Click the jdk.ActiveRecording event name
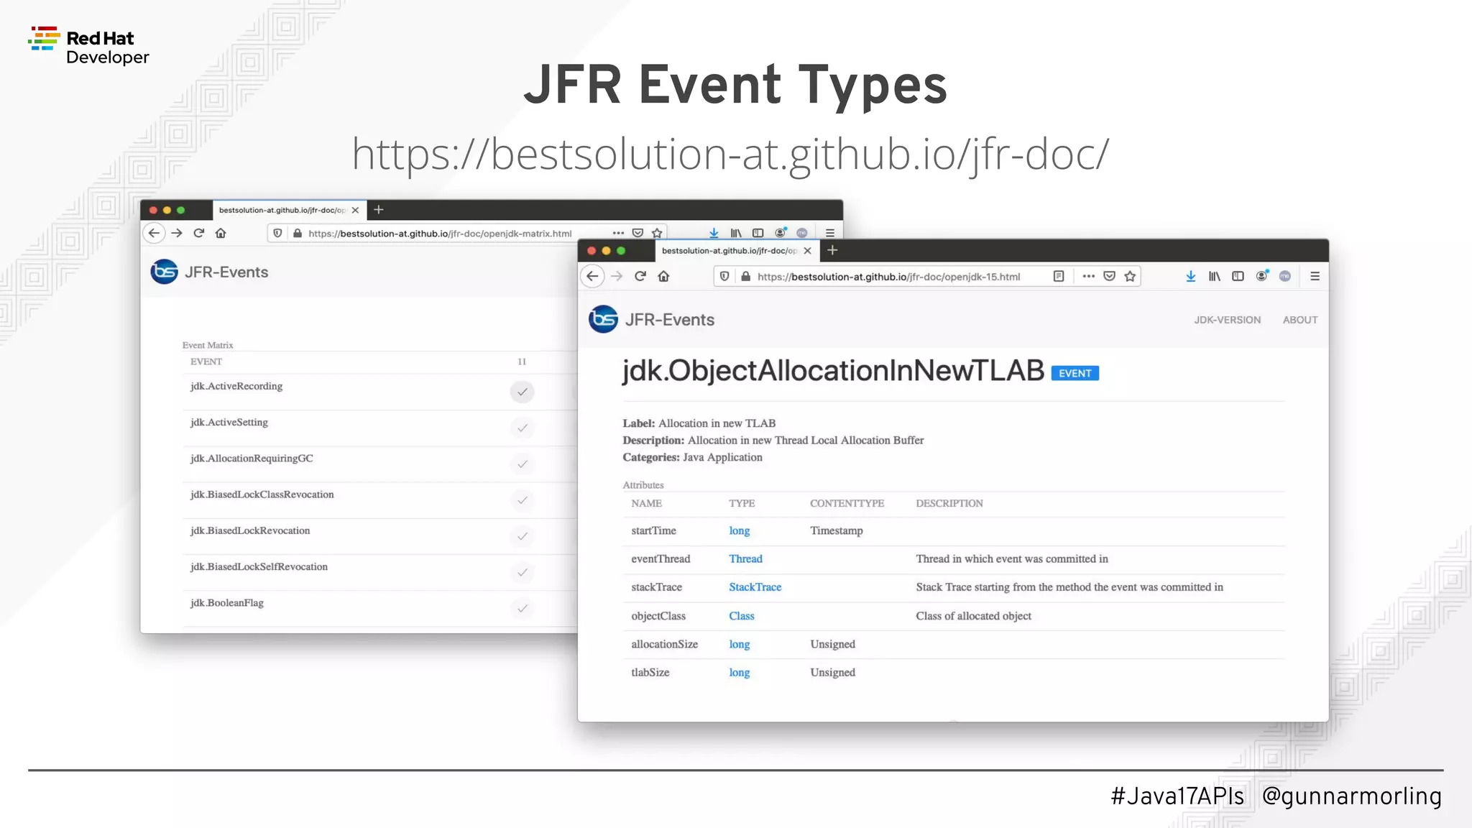 click(236, 387)
